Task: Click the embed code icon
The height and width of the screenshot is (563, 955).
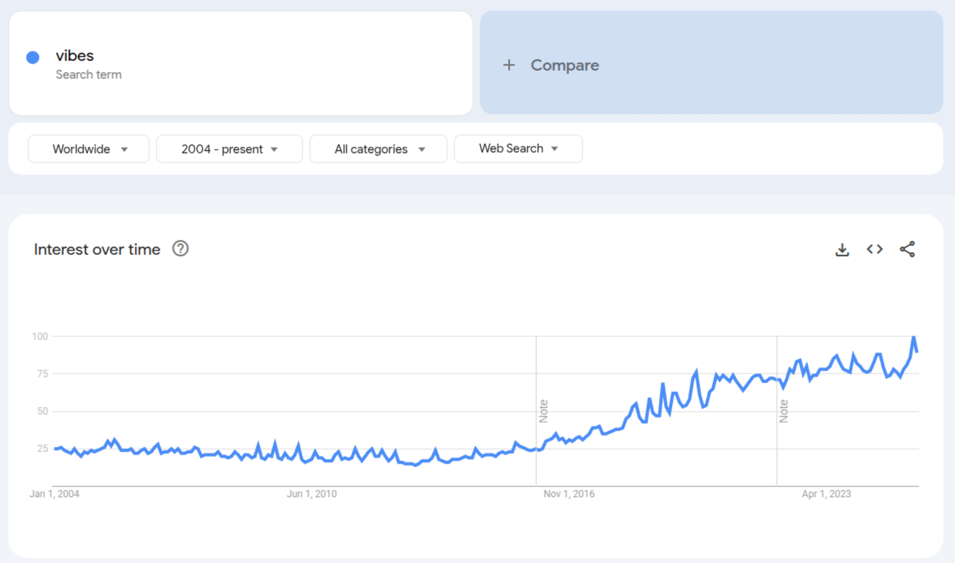Action: pyautogui.click(x=874, y=249)
